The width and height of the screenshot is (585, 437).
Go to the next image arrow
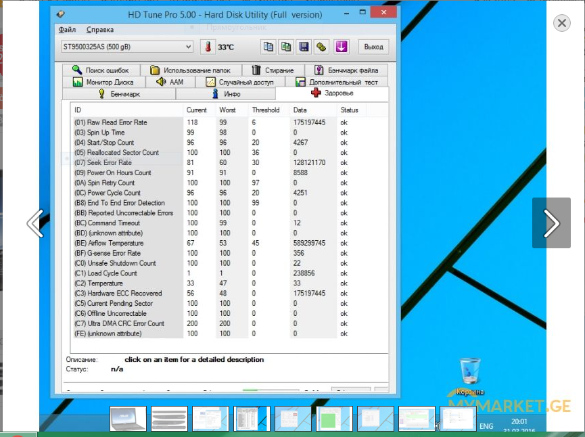[551, 223]
